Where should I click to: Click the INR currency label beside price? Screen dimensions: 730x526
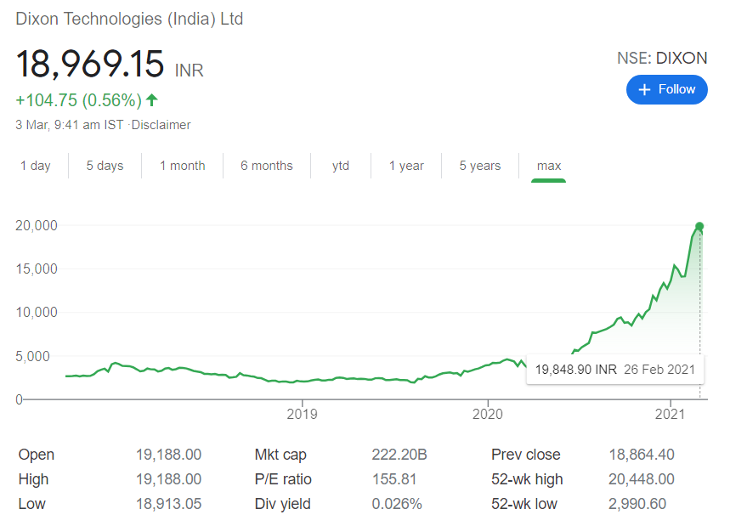(189, 71)
